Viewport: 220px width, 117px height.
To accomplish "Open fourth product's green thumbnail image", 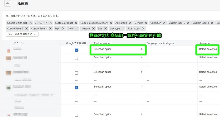I will pos(9,88).
